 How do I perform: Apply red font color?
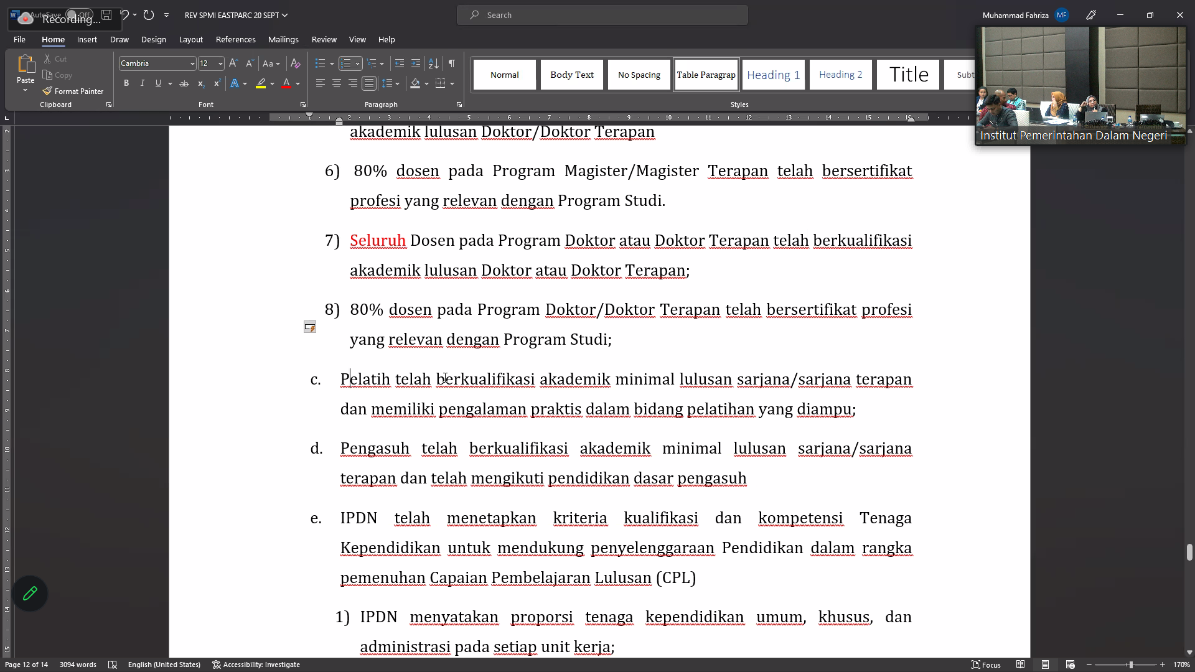[x=286, y=83]
